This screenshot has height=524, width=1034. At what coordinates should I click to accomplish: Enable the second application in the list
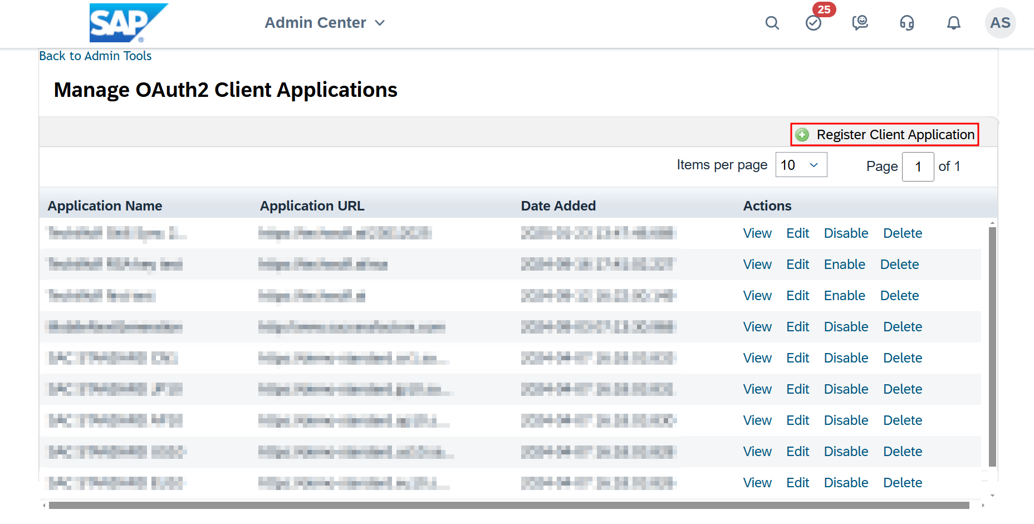point(844,264)
